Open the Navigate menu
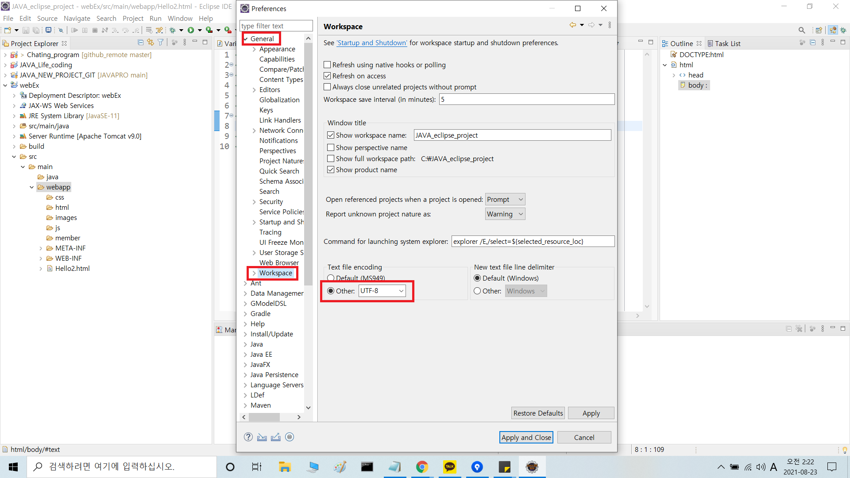The image size is (850, 478). (x=77, y=18)
